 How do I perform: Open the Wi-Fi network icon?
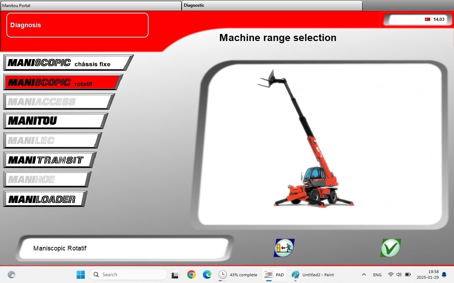click(x=391, y=275)
